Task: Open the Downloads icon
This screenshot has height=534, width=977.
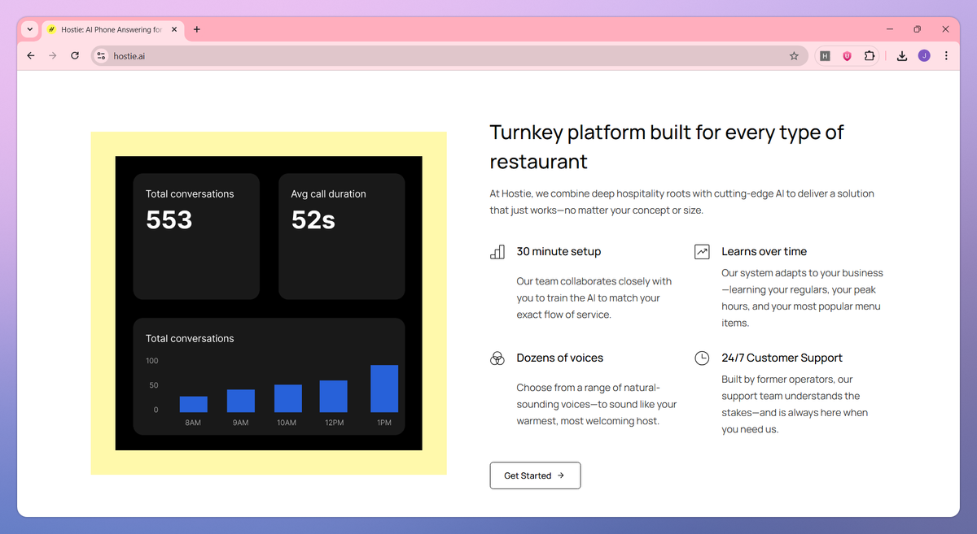Action: (902, 56)
